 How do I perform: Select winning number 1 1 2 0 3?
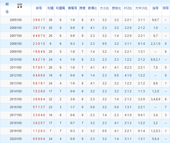tap(39, 131)
